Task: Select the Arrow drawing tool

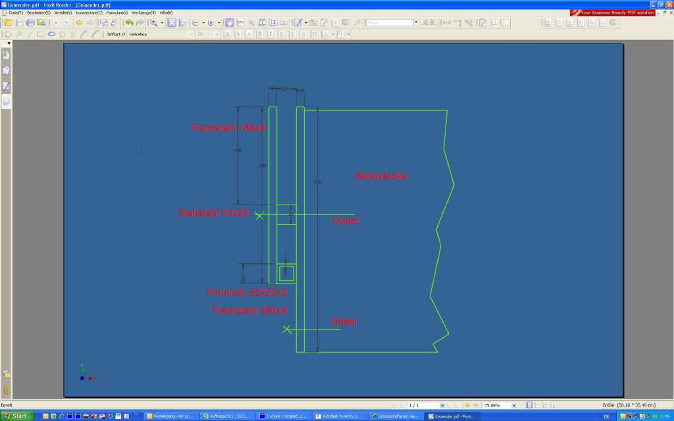Action: tap(18, 34)
